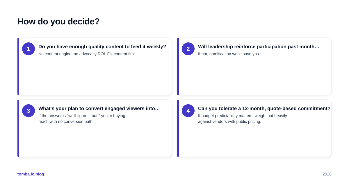This screenshot has height=183, width=349.
Task: Select the 'How do you decide?' heading
Action: coord(58,21)
